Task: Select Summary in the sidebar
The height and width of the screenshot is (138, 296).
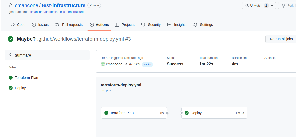Action: pos(47,55)
